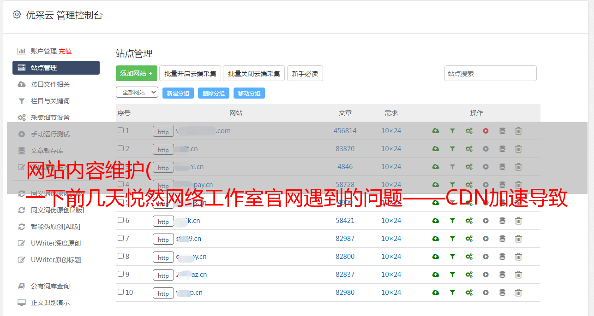Viewport: 594px width, 316px height.
Task: Click the trash icon in row 7
Action: [518, 239]
